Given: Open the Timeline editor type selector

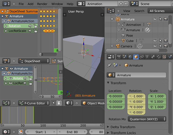Looking at the screenshot, I should click(x=6, y=132).
